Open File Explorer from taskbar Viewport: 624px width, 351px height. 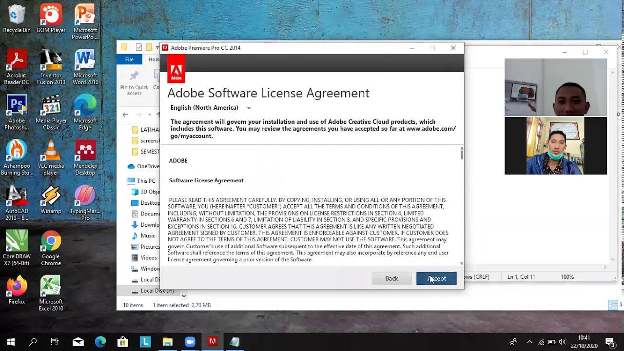[x=168, y=342]
